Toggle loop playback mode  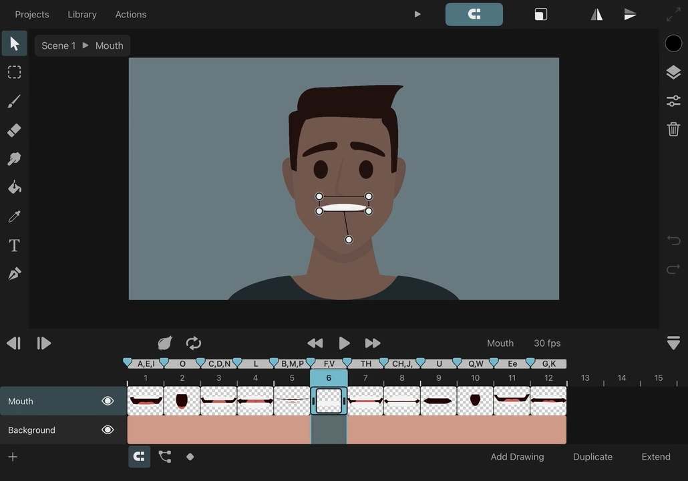[x=194, y=343]
